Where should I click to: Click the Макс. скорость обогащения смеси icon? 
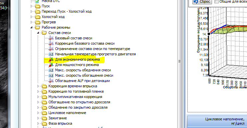[x=51, y=76]
